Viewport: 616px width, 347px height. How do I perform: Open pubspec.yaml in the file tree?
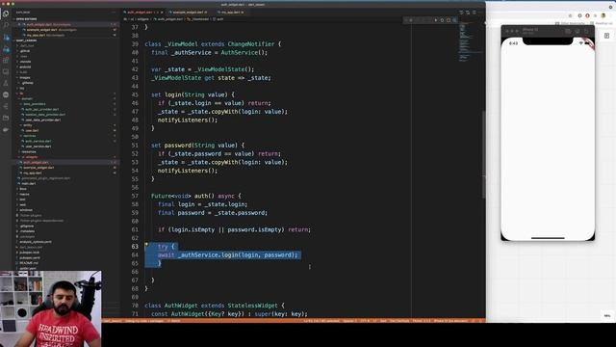[30, 257]
